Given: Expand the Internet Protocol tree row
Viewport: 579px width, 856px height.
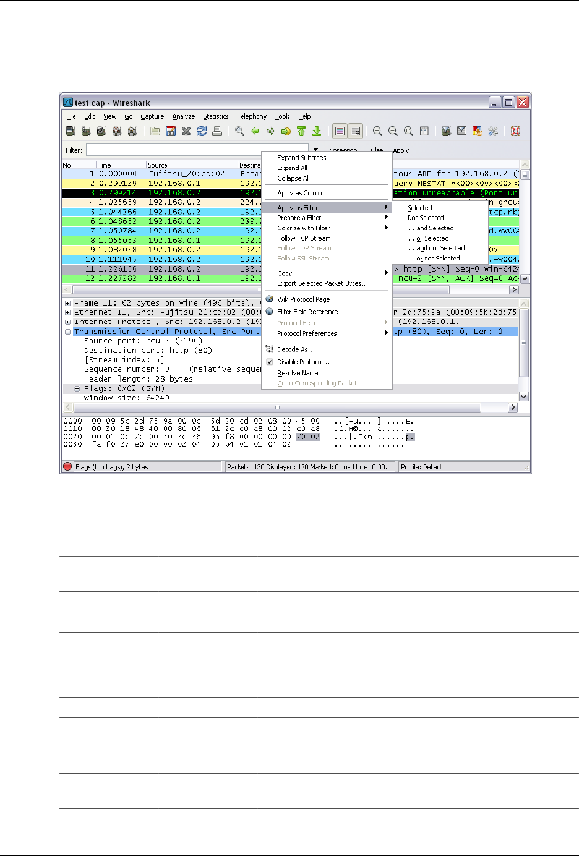Looking at the screenshot, I should (67, 322).
